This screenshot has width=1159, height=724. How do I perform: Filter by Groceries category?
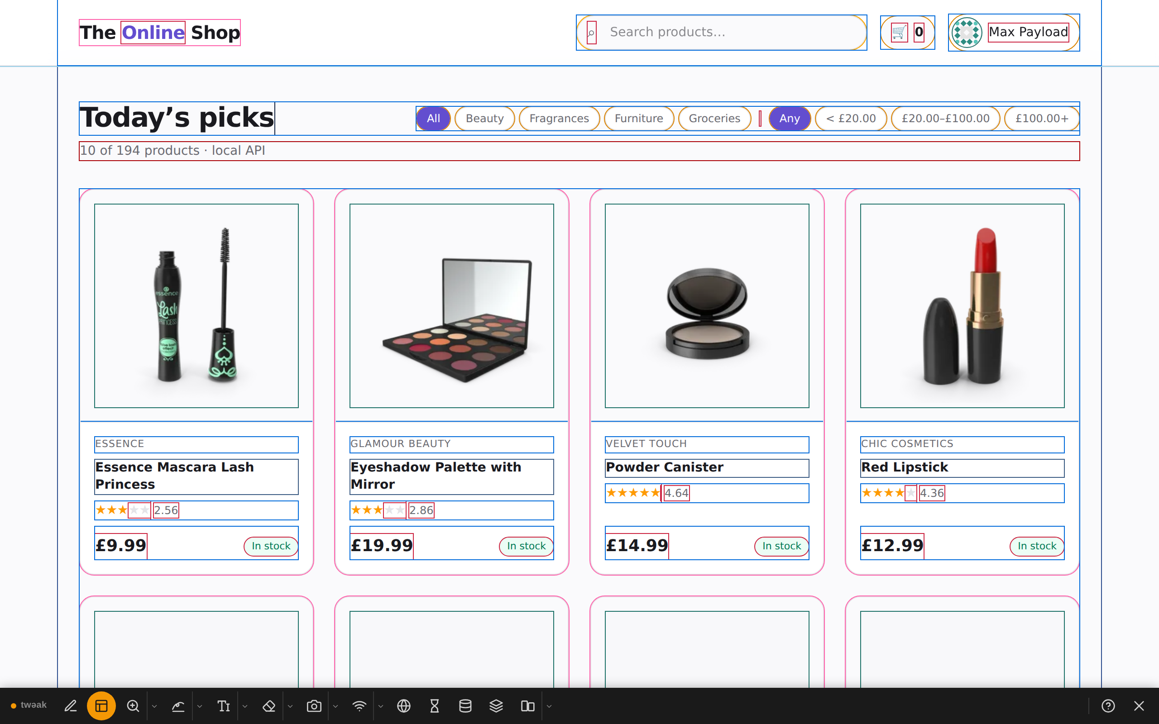coord(714,118)
